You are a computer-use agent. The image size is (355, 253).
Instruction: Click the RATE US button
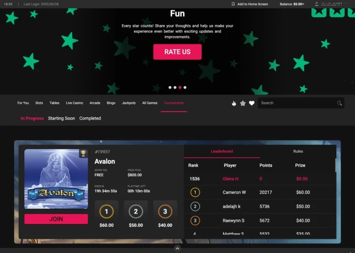pyautogui.click(x=177, y=52)
